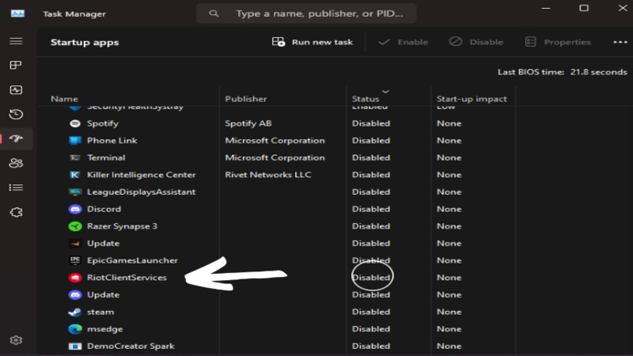The width and height of the screenshot is (633, 356).
Task: Select the msedge startup entry
Action: tap(104, 329)
